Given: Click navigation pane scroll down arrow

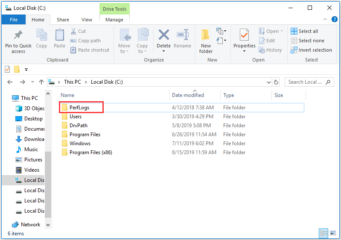Looking at the screenshot, I should pyautogui.click(x=48, y=225).
